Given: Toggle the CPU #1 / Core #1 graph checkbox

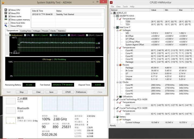Looking at the screenshot, I should pos(33,35).
